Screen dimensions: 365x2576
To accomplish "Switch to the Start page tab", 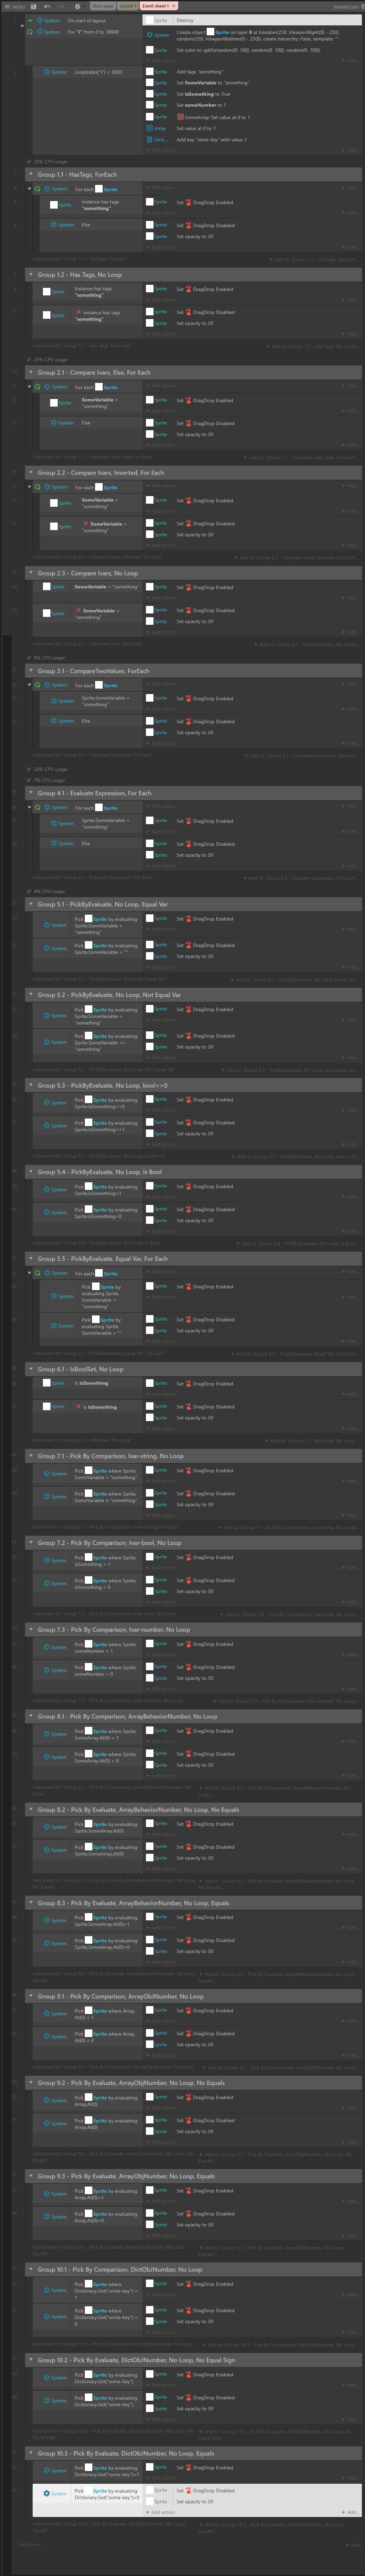I will pyautogui.click(x=102, y=6).
